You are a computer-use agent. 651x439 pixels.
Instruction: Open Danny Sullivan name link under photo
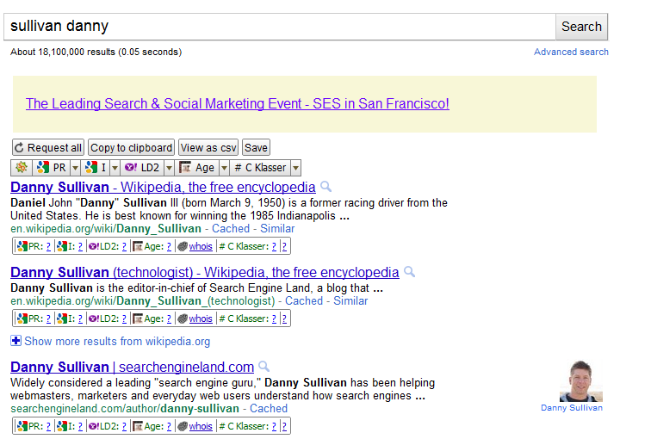point(571,408)
